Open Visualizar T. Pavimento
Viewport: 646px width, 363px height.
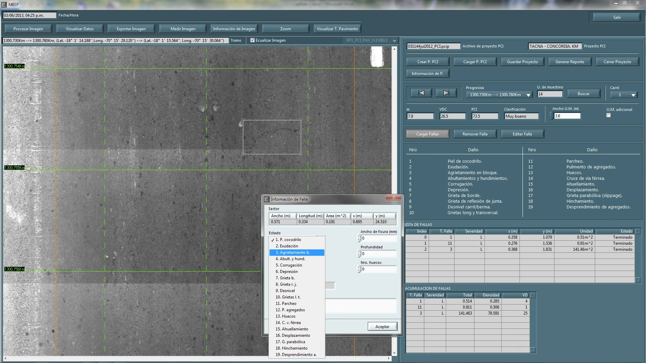click(337, 29)
